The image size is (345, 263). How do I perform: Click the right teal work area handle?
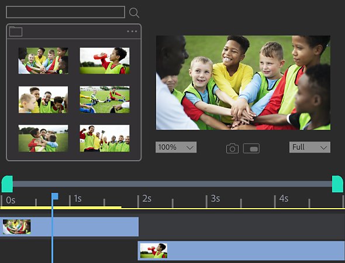(337, 184)
